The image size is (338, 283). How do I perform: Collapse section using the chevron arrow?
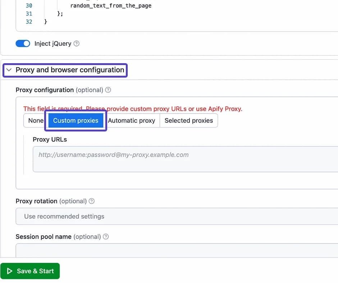[9, 70]
